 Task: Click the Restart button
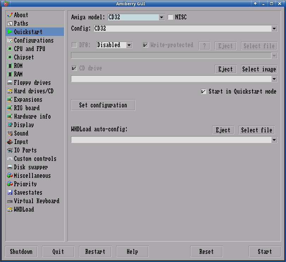pyautogui.click(x=95, y=252)
